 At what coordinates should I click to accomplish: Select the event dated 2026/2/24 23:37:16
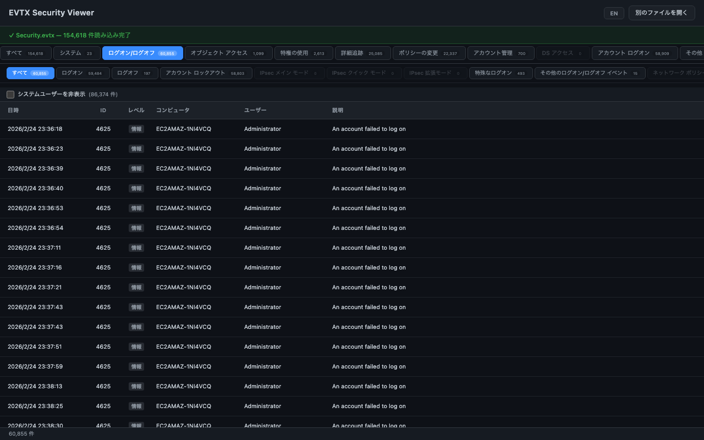[x=352, y=268]
